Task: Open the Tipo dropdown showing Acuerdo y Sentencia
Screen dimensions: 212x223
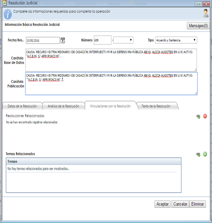Action: (x=176, y=40)
